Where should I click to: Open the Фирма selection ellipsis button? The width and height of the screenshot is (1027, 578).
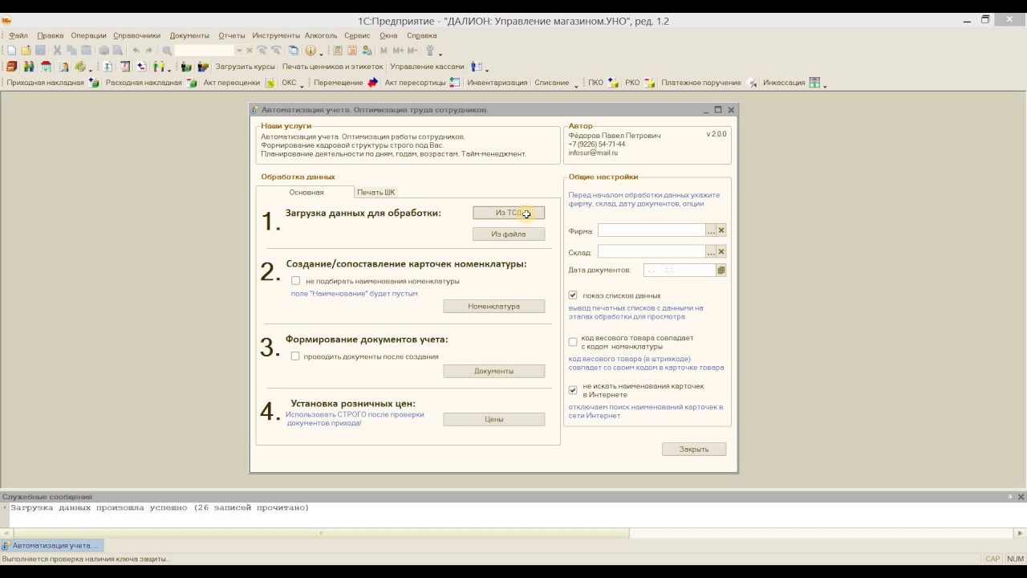pos(711,230)
